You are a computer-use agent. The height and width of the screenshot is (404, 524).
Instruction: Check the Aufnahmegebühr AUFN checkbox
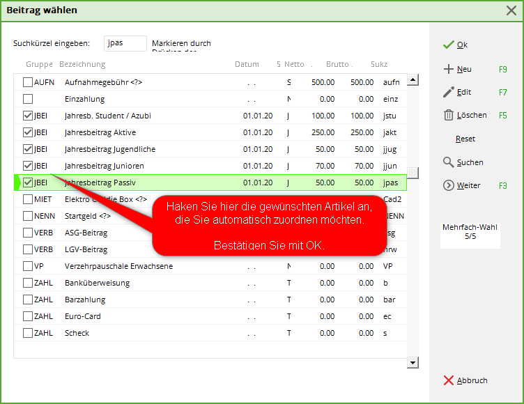click(x=28, y=82)
